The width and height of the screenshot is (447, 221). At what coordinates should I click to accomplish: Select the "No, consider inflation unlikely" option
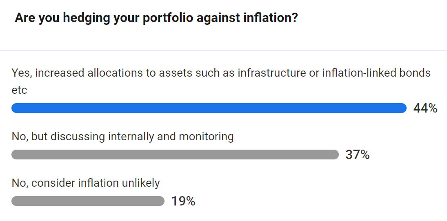(86, 183)
